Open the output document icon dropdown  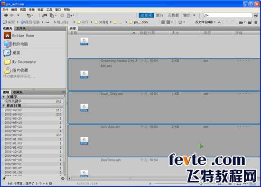point(70,16)
